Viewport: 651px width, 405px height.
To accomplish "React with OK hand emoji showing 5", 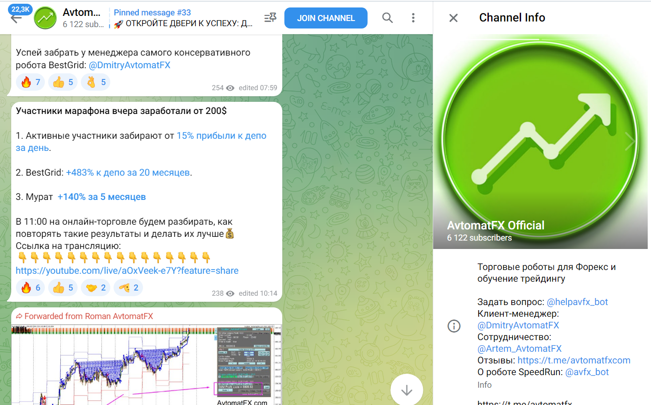I will 96,83.
